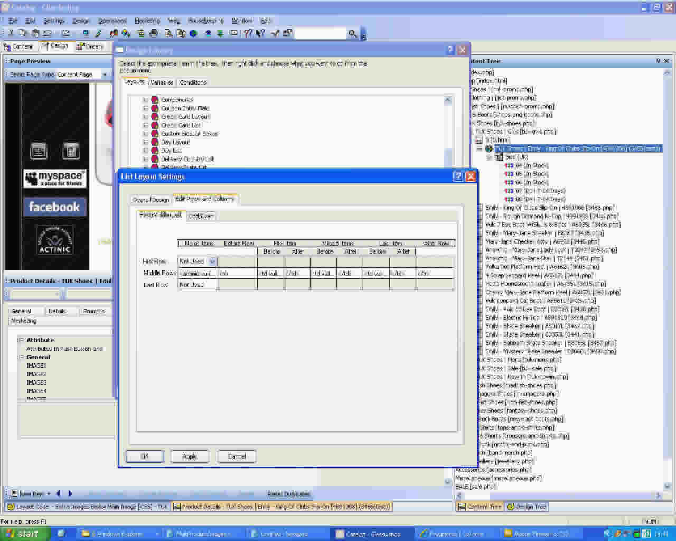Switch to the Odd/Even tab
676x541 pixels.
pos(201,216)
